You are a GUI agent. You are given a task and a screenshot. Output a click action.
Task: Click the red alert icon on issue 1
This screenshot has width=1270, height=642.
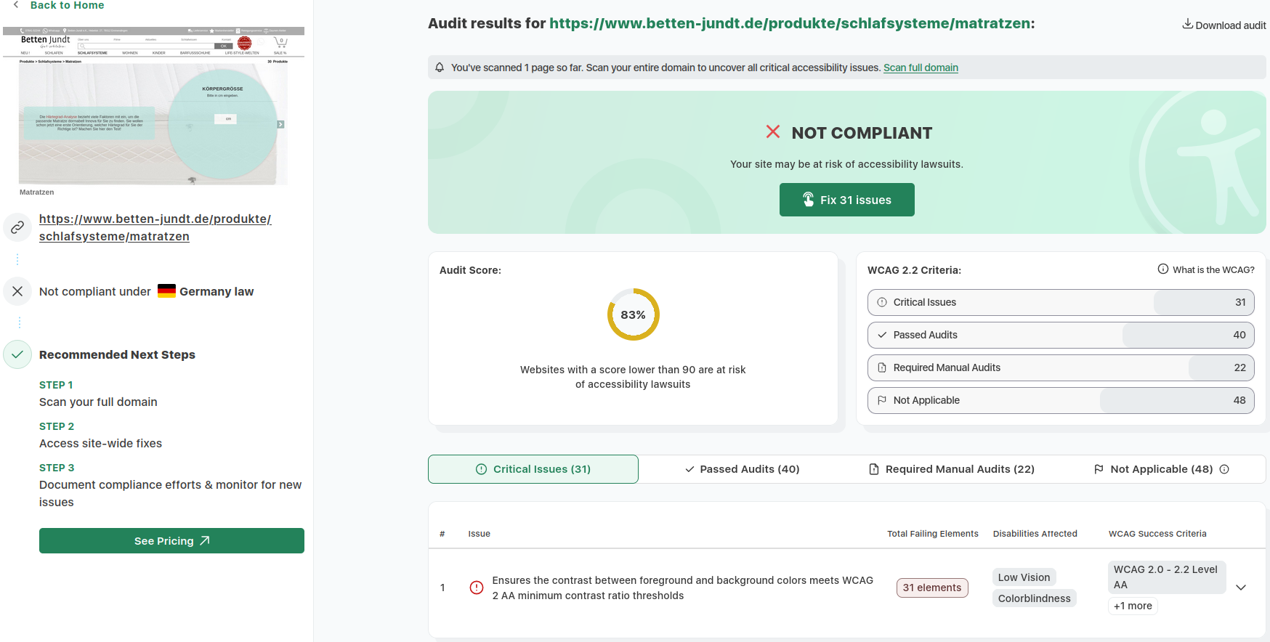click(x=477, y=588)
